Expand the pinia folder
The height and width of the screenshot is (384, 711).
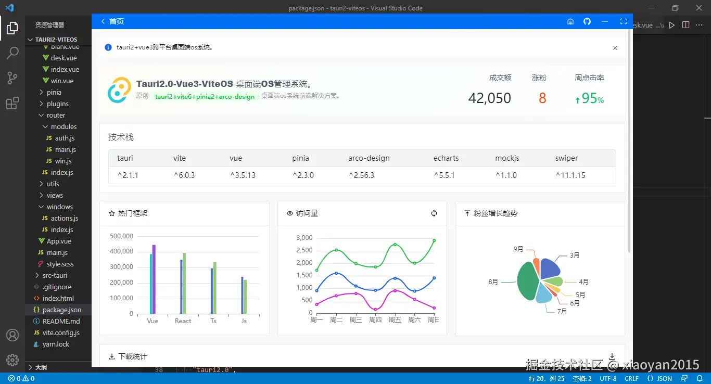54,93
